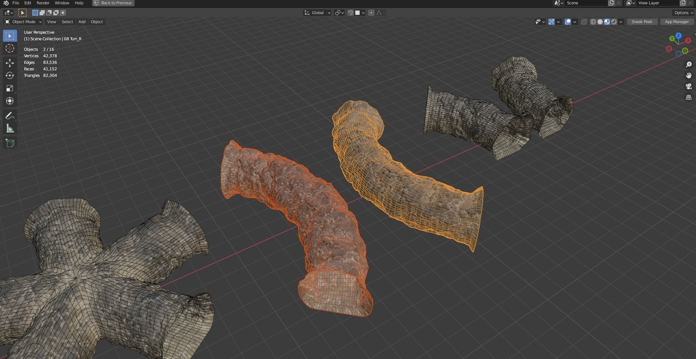Pick the Rotate tool
This screenshot has height=359, width=696.
click(10, 75)
